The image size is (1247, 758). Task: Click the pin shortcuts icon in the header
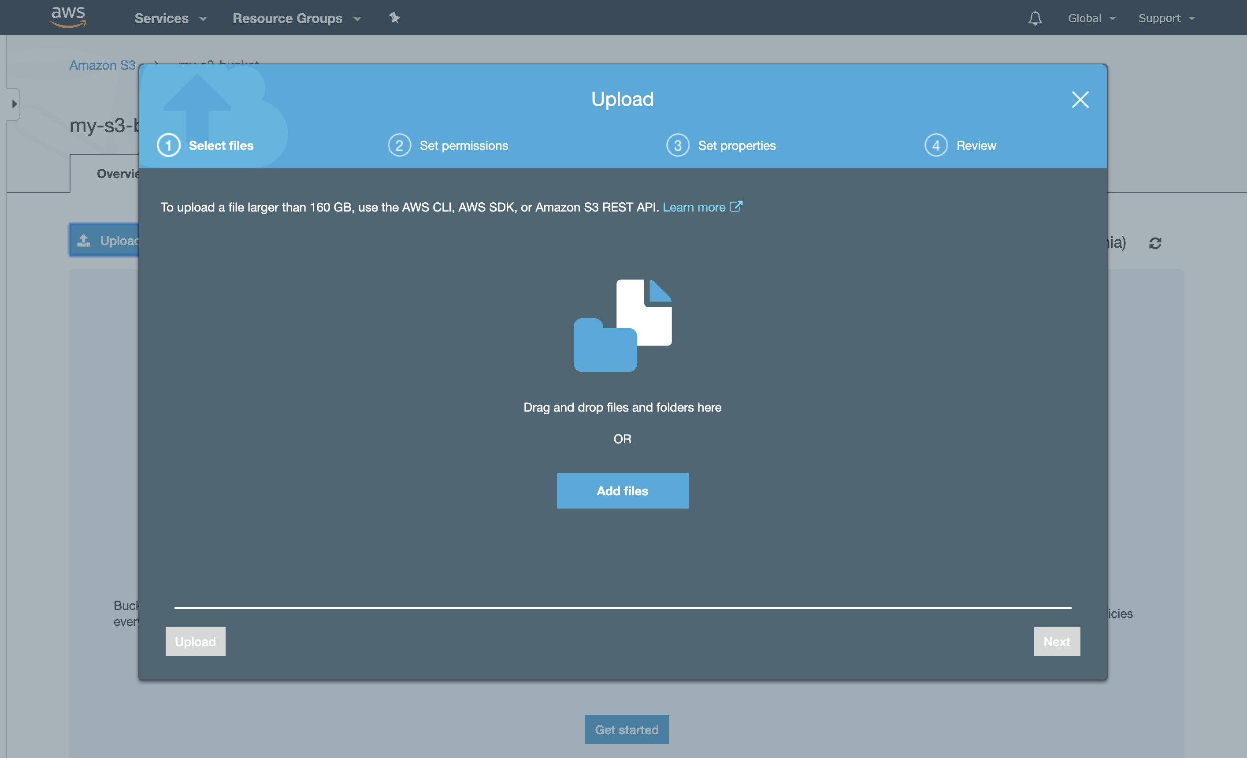click(394, 18)
